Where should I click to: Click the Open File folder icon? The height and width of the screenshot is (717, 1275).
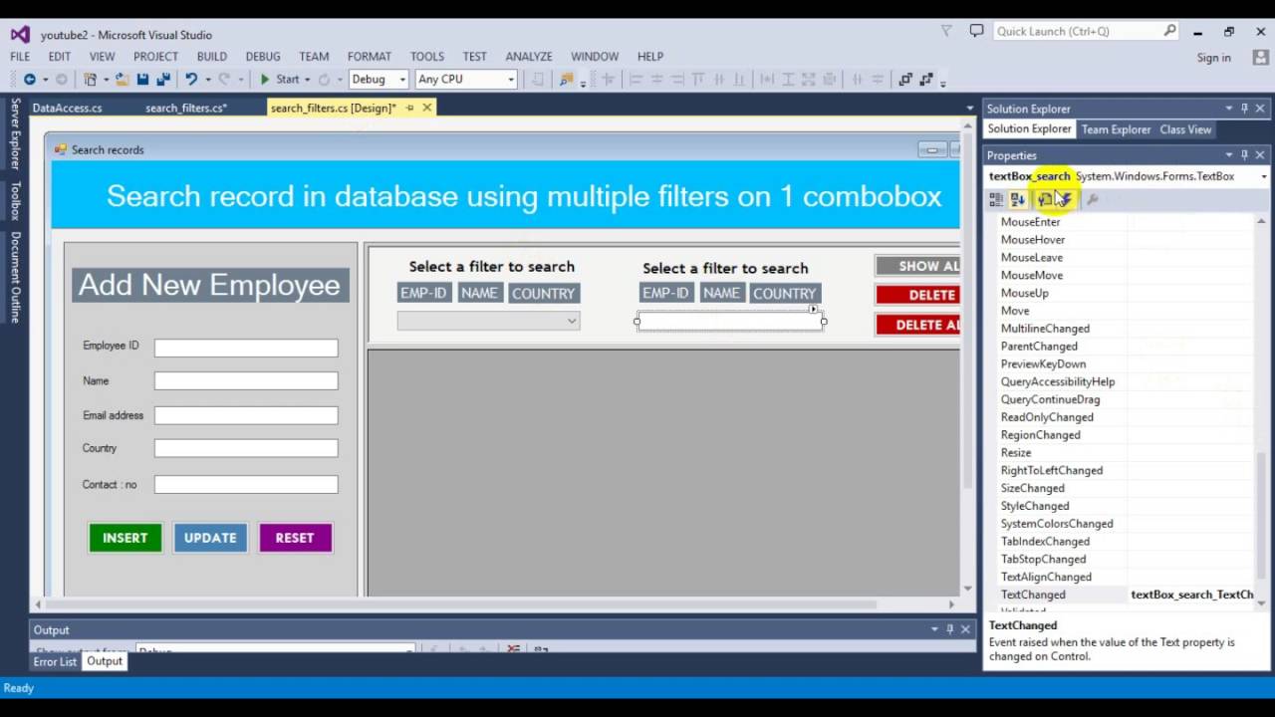pyautogui.click(x=122, y=80)
